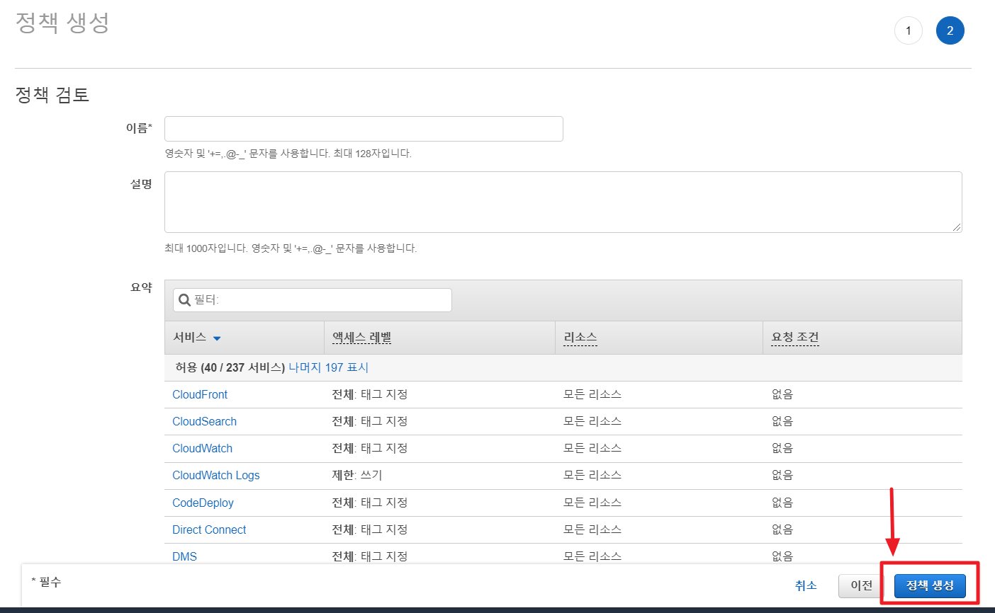Click the 리소스 column header
The width and height of the screenshot is (995, 613).
pyautogui.click(x=580, y=338)
